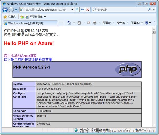Click the Configure Command label cell

click(24, 100)
